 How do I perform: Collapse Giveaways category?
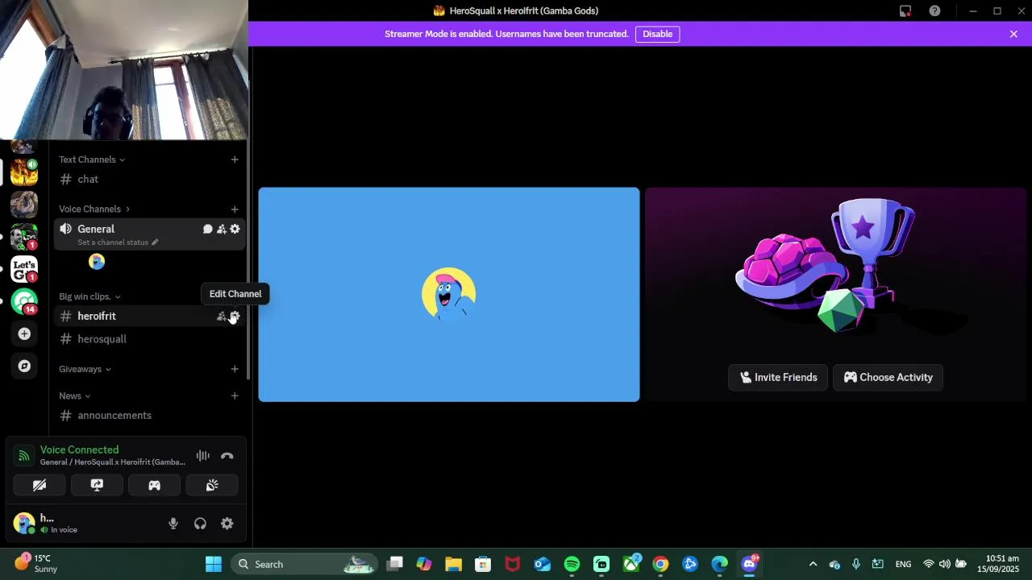85,369
